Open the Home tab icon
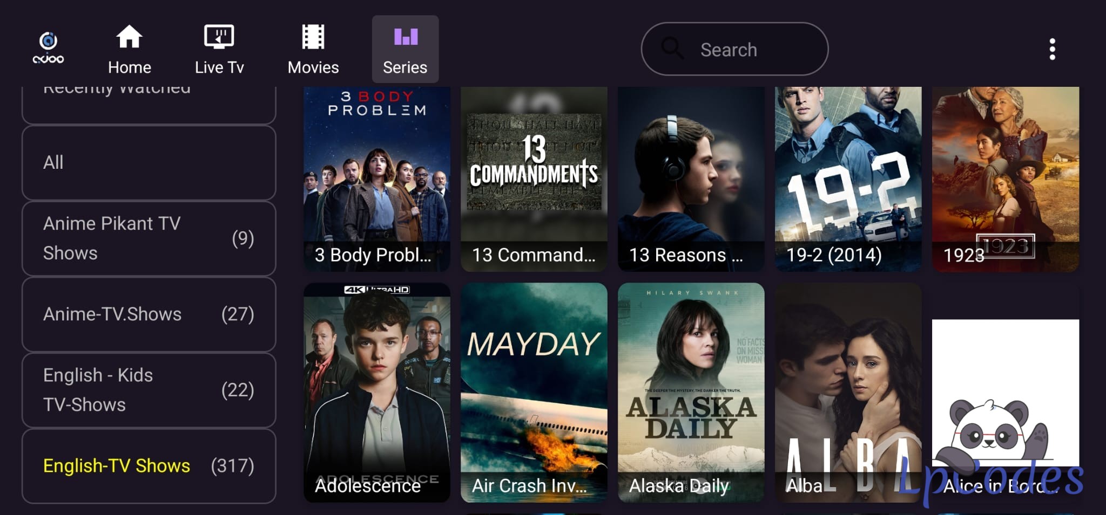The width and height of the screenshot is (1106, 515). pos(129,37)
